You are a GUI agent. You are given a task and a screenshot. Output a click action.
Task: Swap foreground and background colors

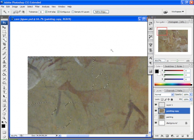tap(6, 122)
